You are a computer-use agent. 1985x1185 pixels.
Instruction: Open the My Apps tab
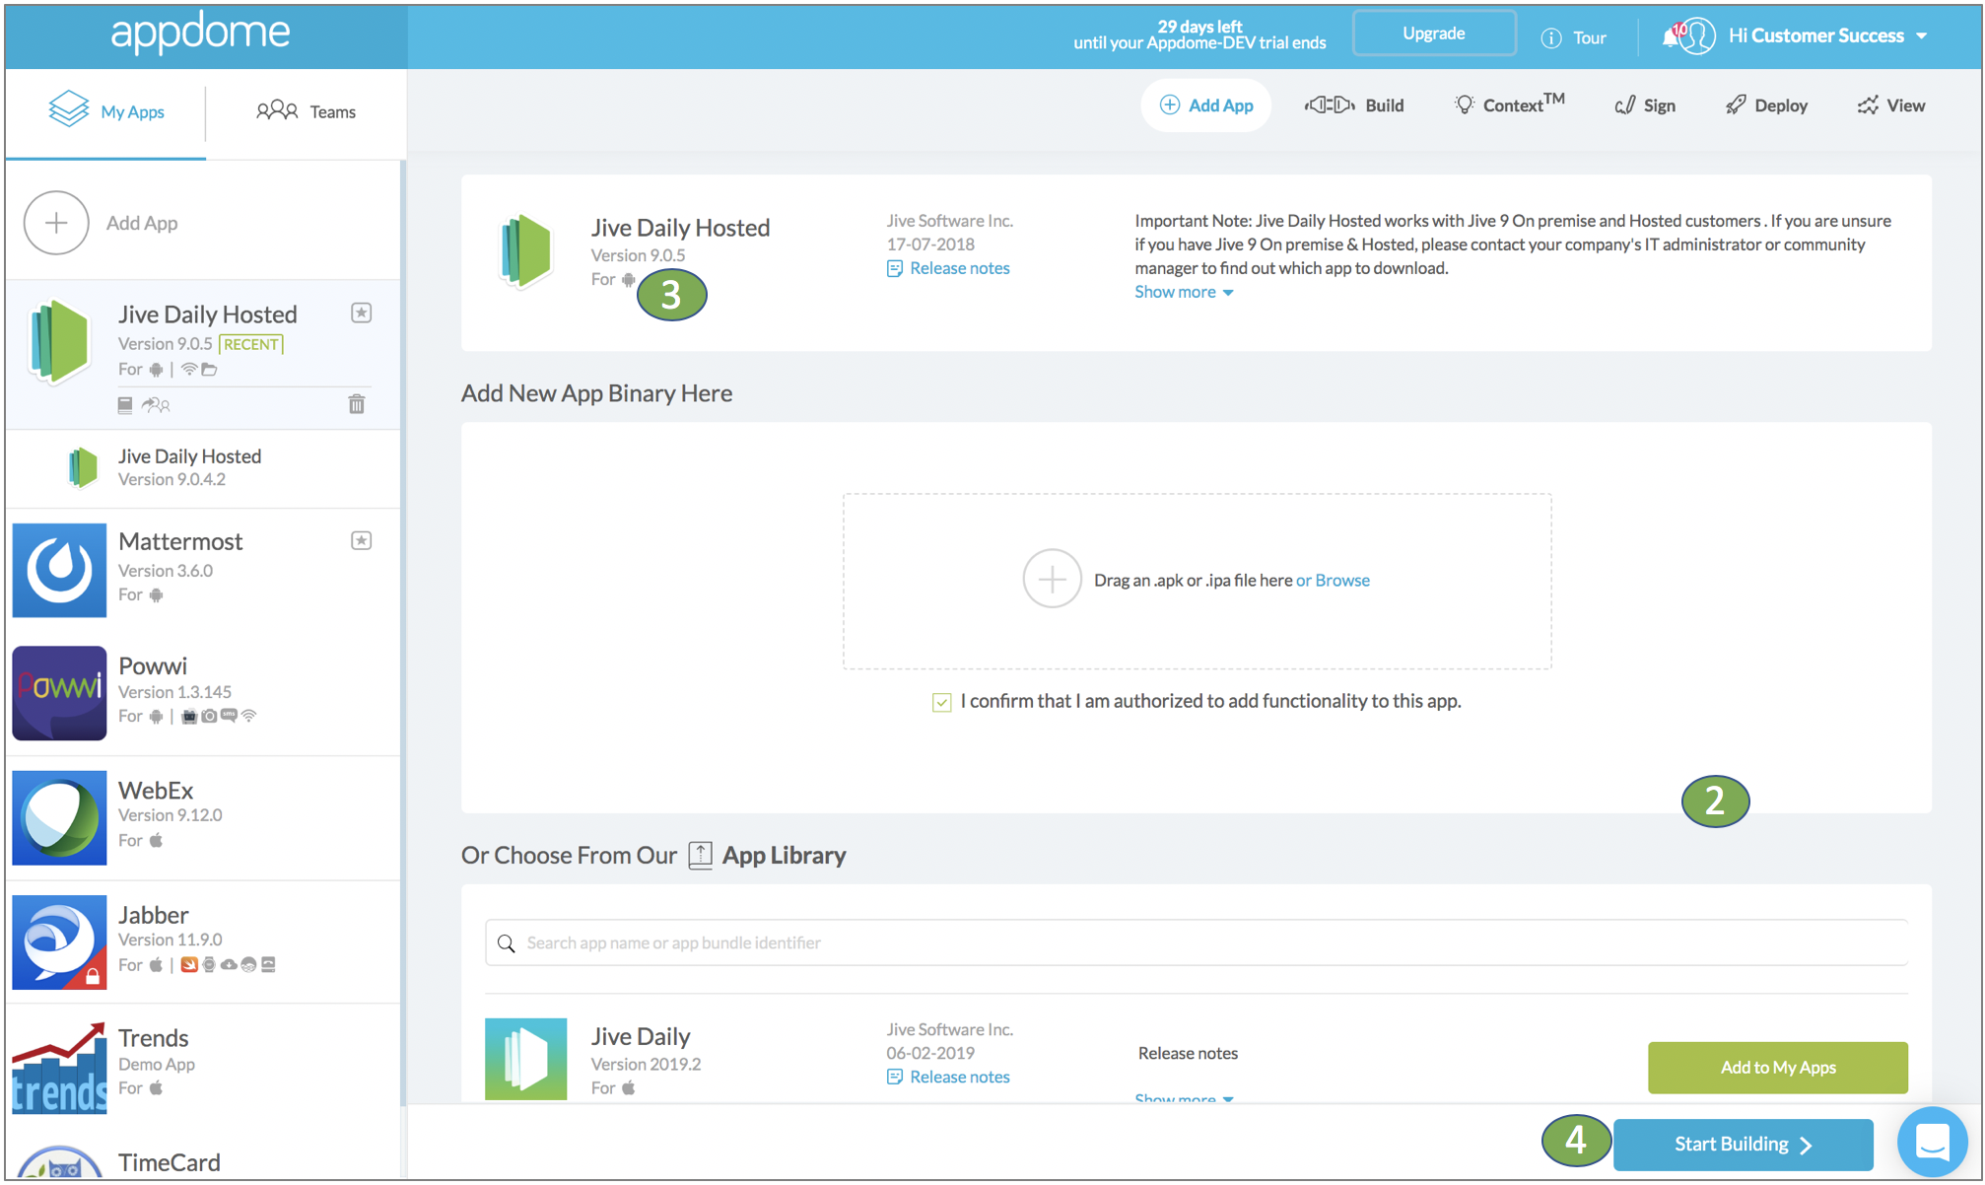(x=106, y=111)
